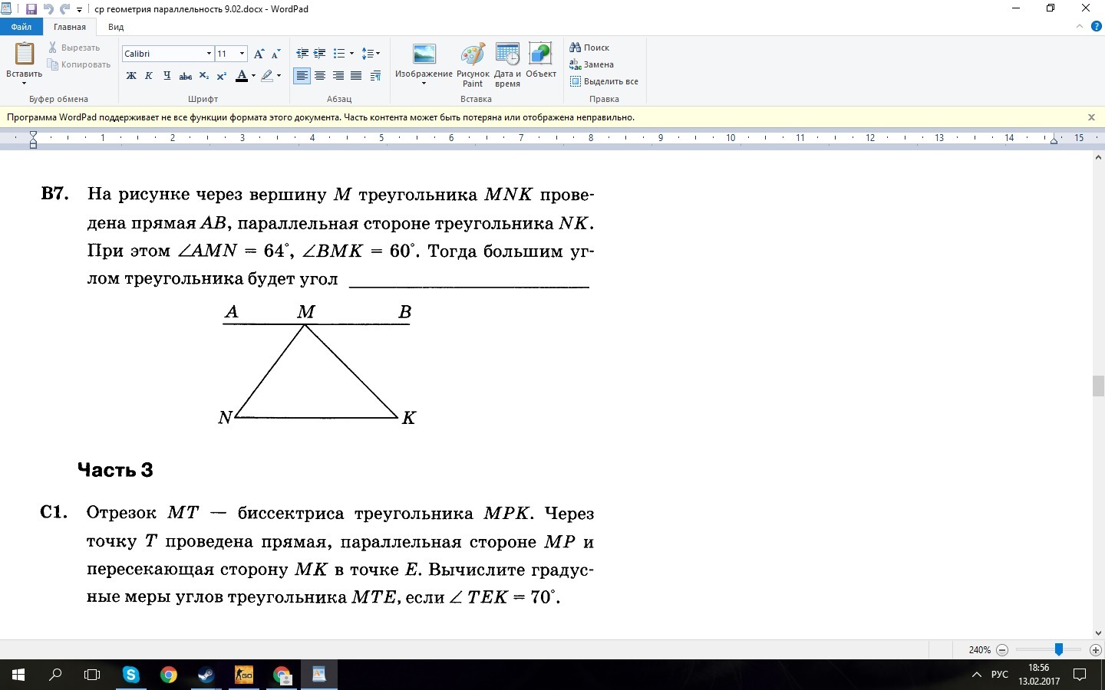
Task: Switch to the Вид ribbon tab
Action: click(115, 27)
